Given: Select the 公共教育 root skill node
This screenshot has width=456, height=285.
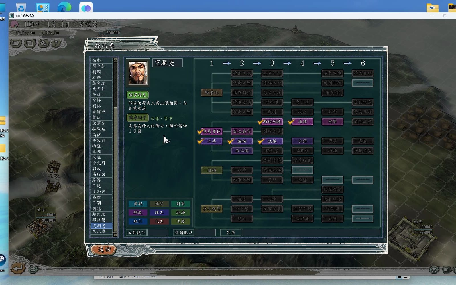Looking at the screenshot, I should pos(211,209).
